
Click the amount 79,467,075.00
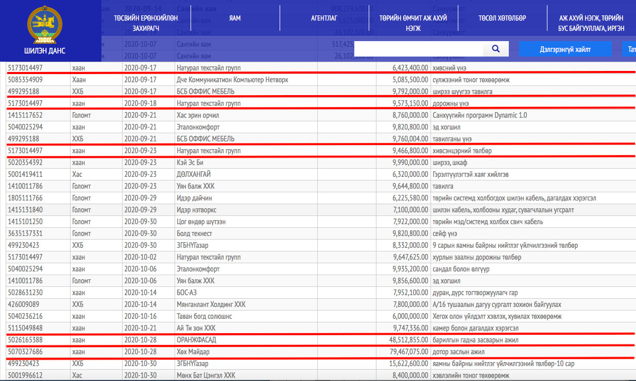(408, 352)
